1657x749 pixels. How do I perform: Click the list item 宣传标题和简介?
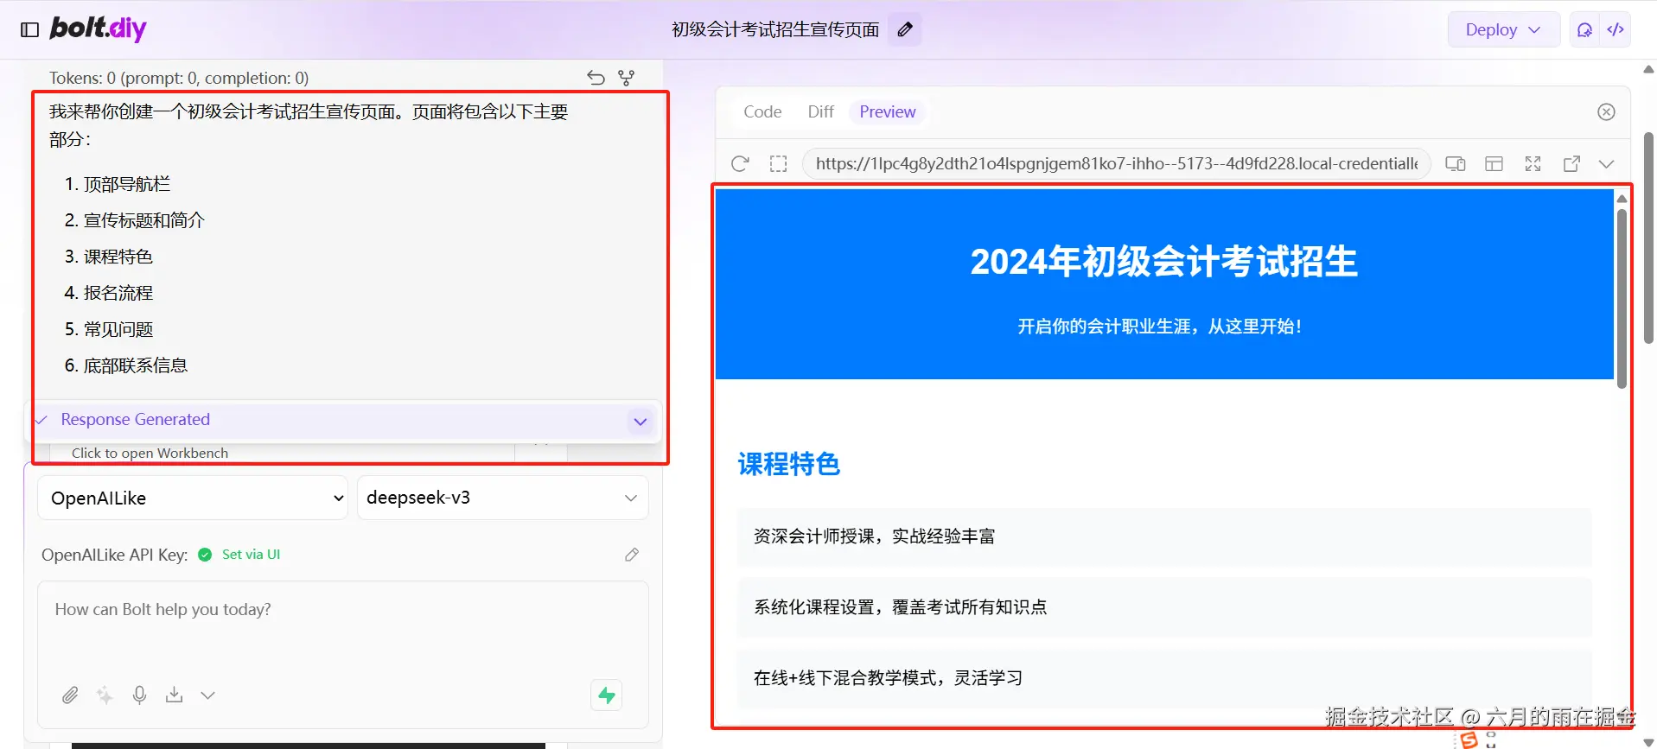(x=144, y=220)
